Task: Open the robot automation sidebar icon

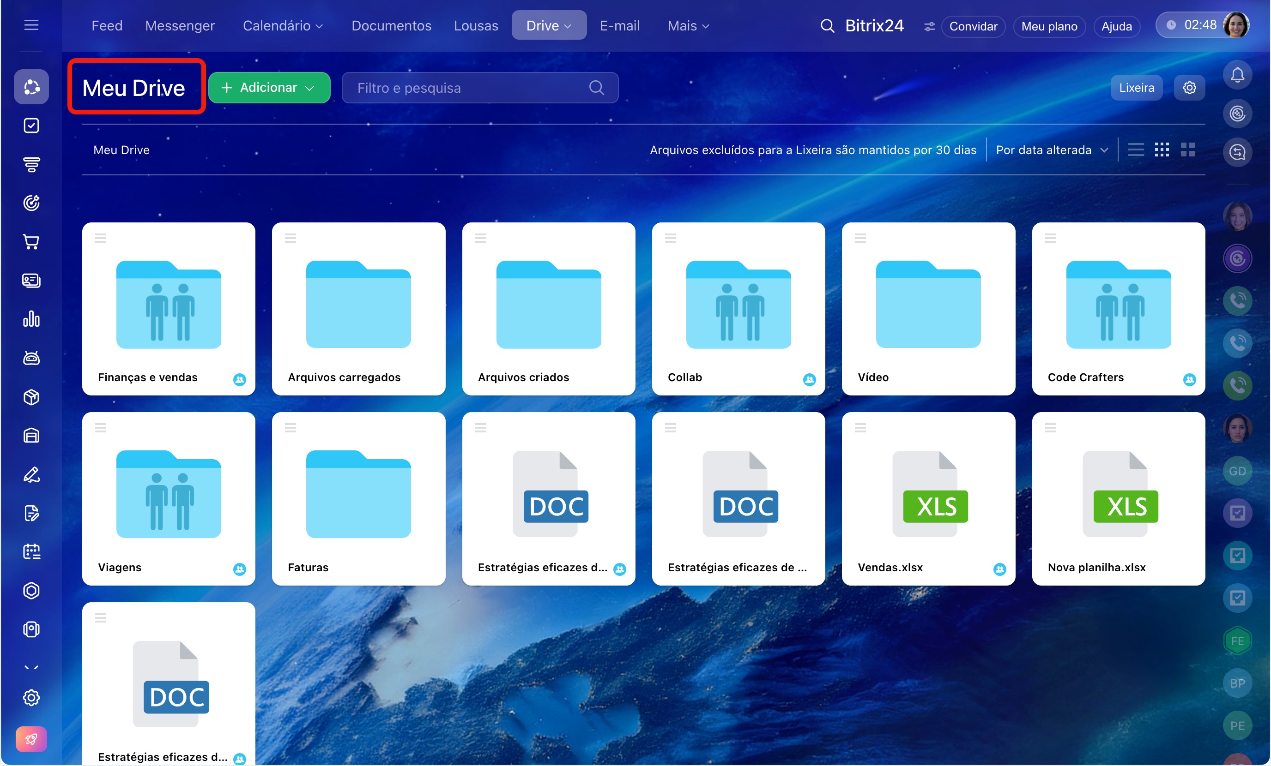Action: [x=31, y=358]
